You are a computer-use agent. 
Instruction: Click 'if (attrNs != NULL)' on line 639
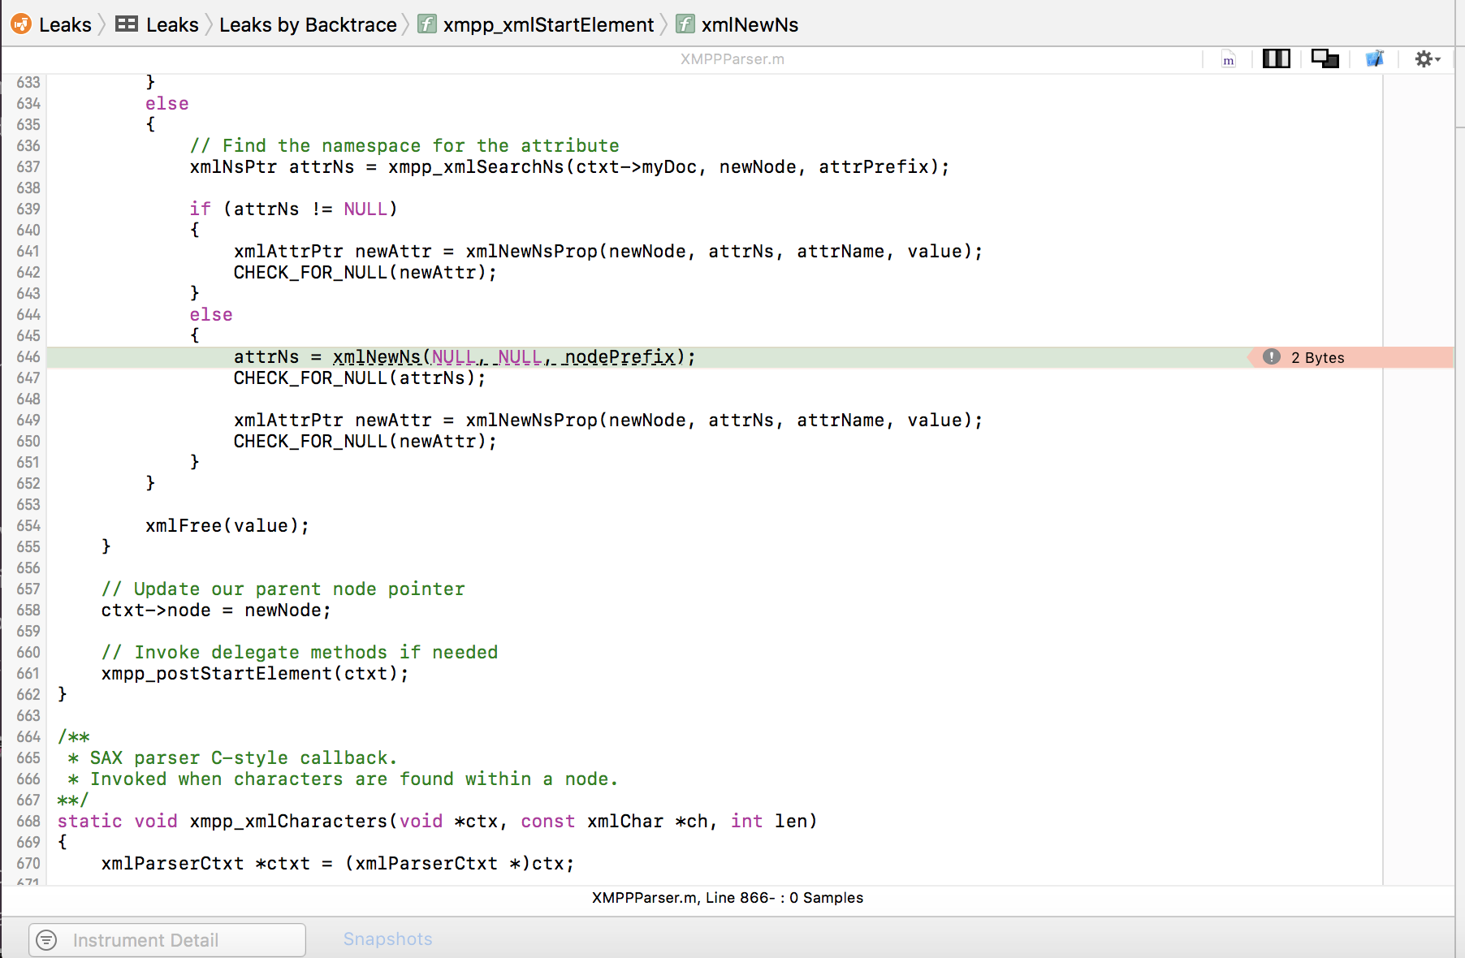293,209
